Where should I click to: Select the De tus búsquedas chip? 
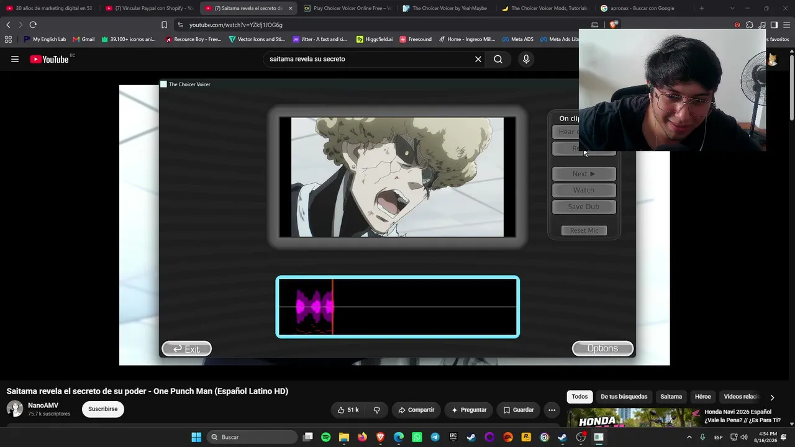point(624,397)
